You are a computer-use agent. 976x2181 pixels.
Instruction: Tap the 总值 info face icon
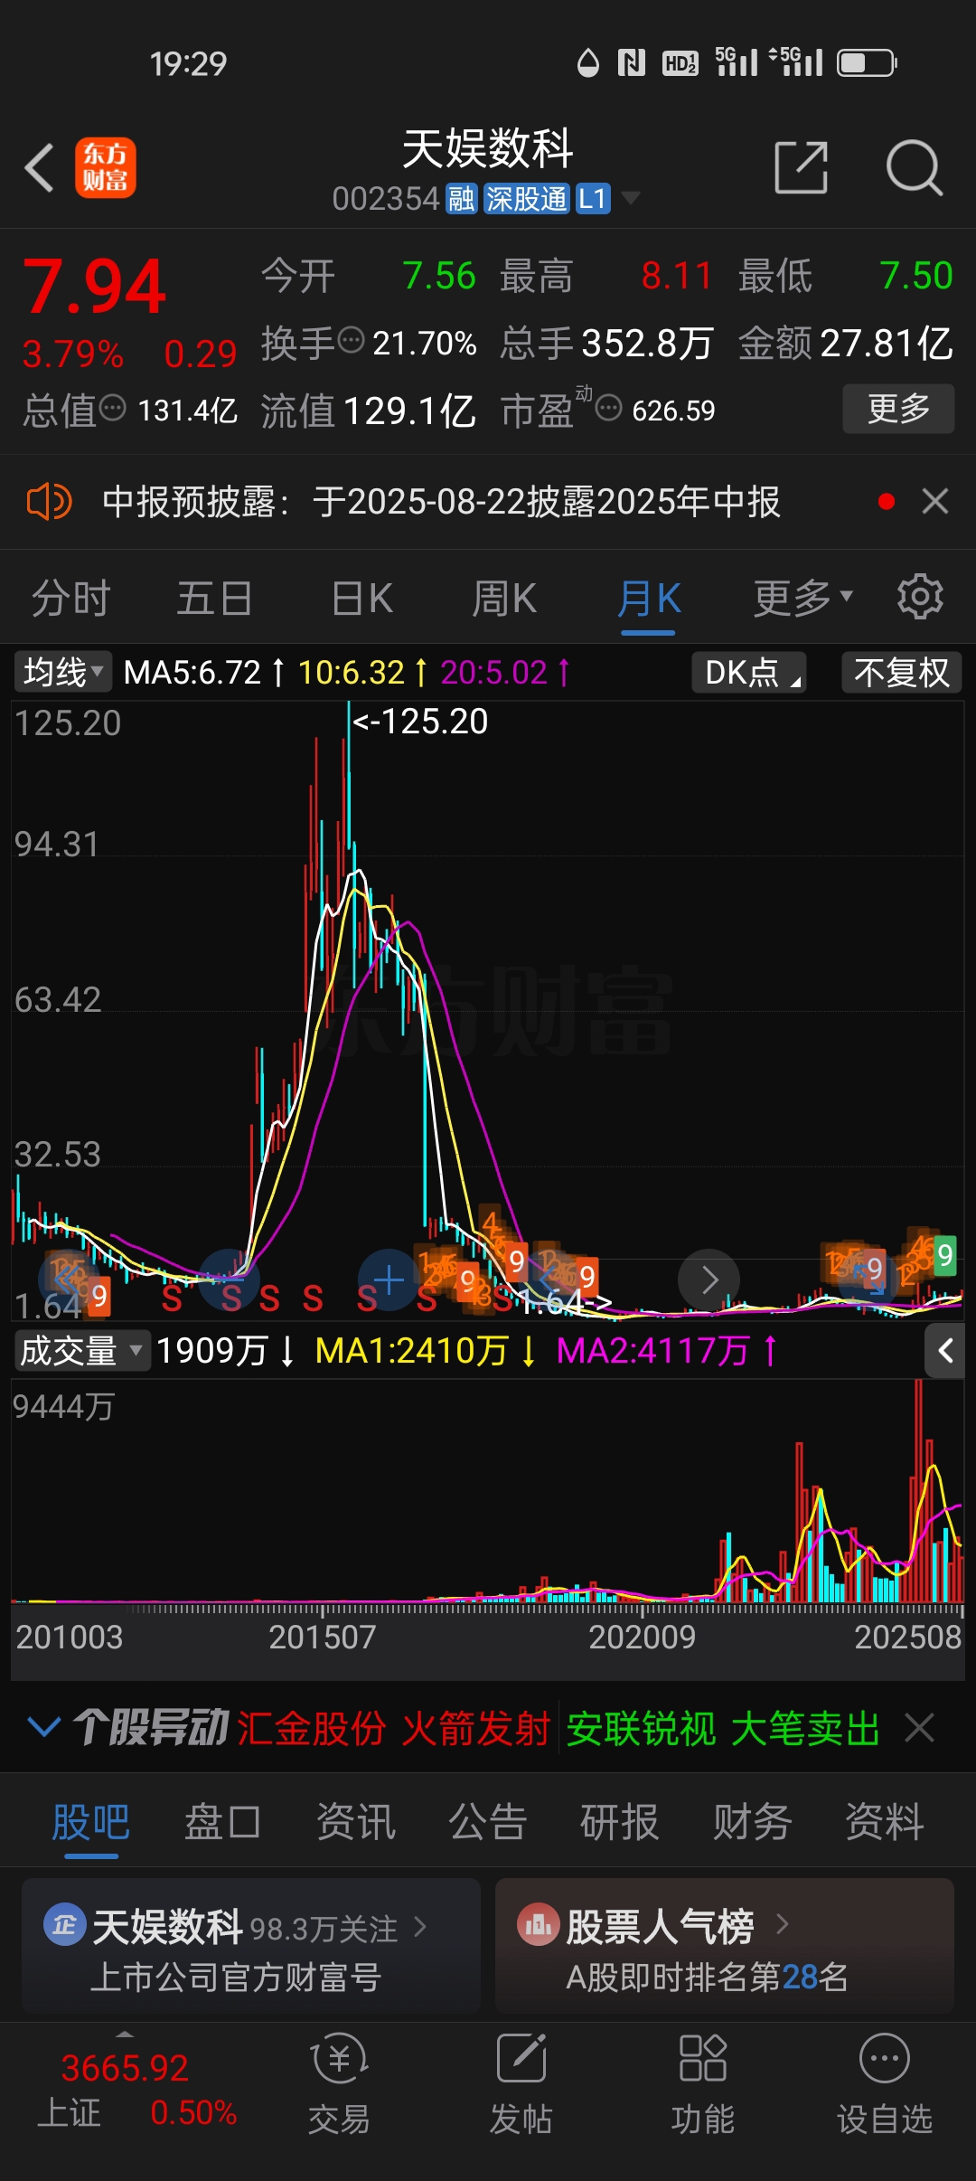tap(112, 408)
